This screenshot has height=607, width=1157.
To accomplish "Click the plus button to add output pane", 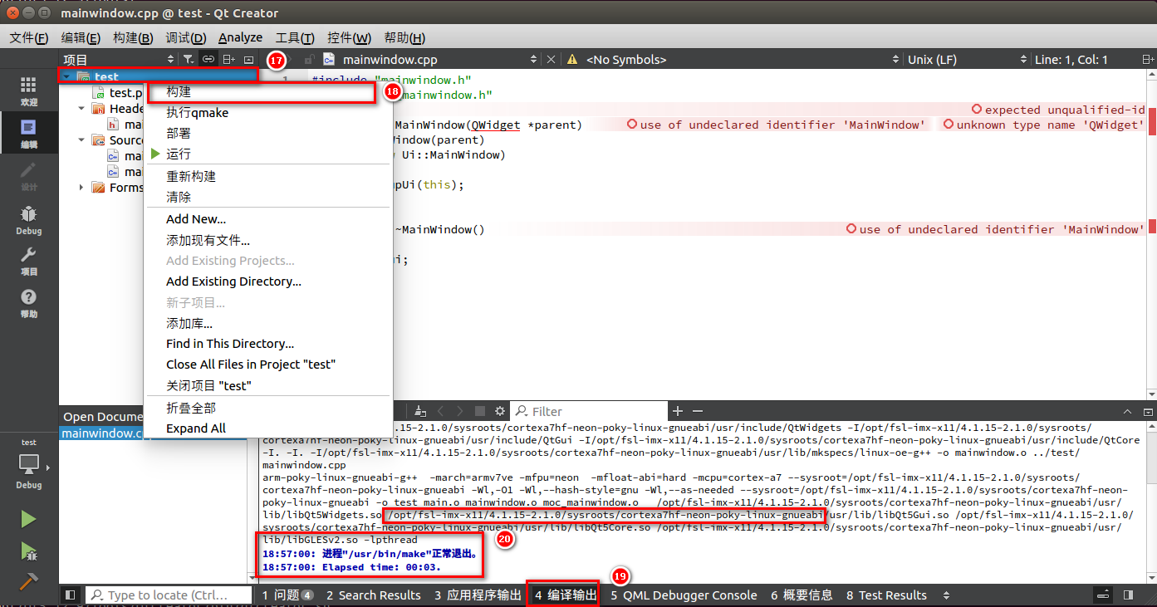I will click(x=678, y=411).
